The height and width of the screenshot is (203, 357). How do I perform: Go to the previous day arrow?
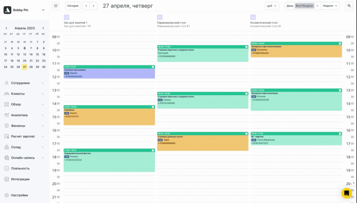tap(86, 6)
